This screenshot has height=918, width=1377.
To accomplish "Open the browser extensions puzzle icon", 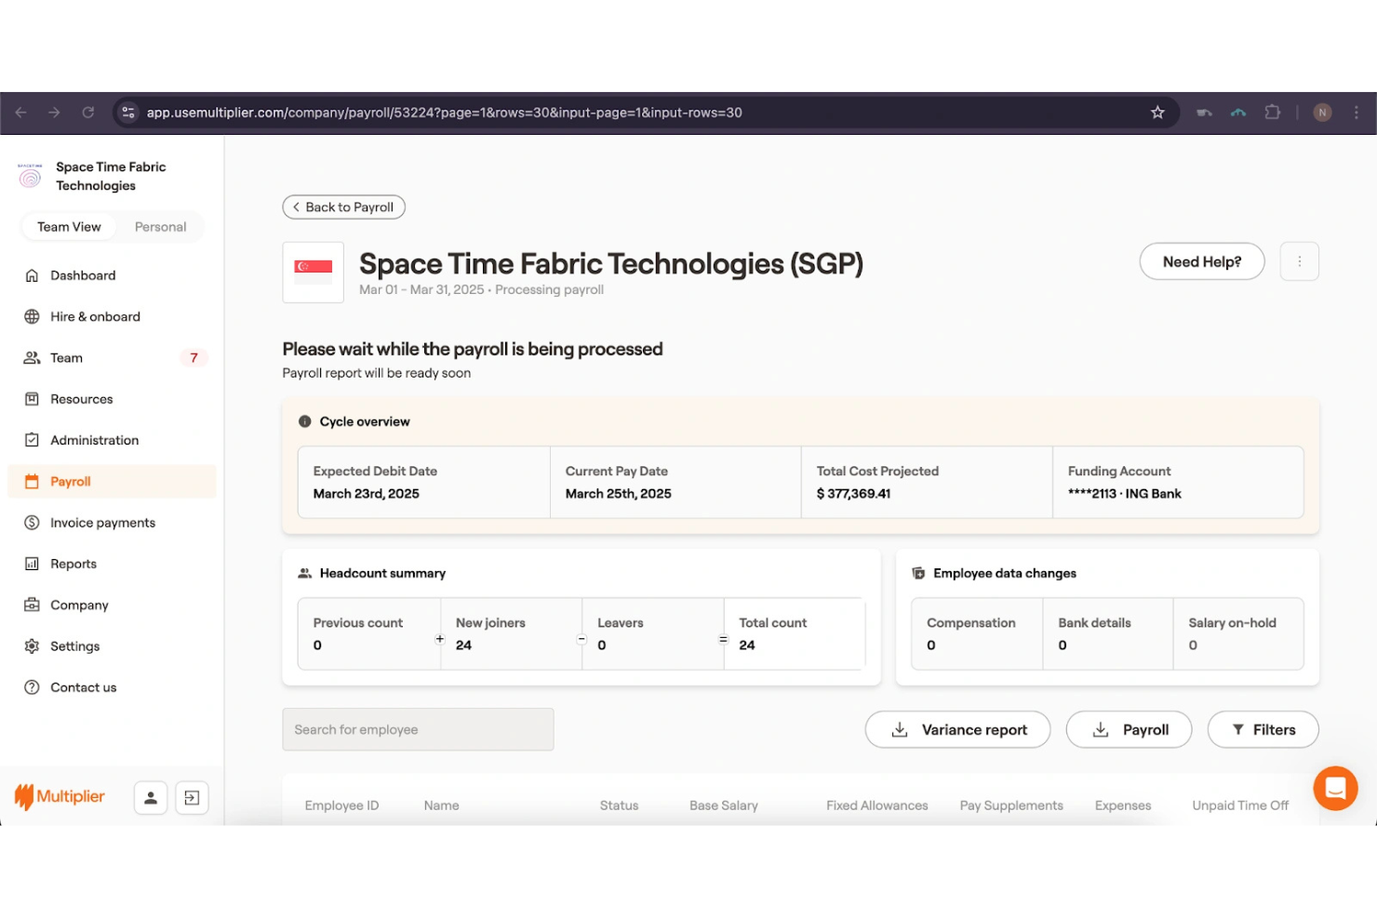I will click(x=1273, y=113).
